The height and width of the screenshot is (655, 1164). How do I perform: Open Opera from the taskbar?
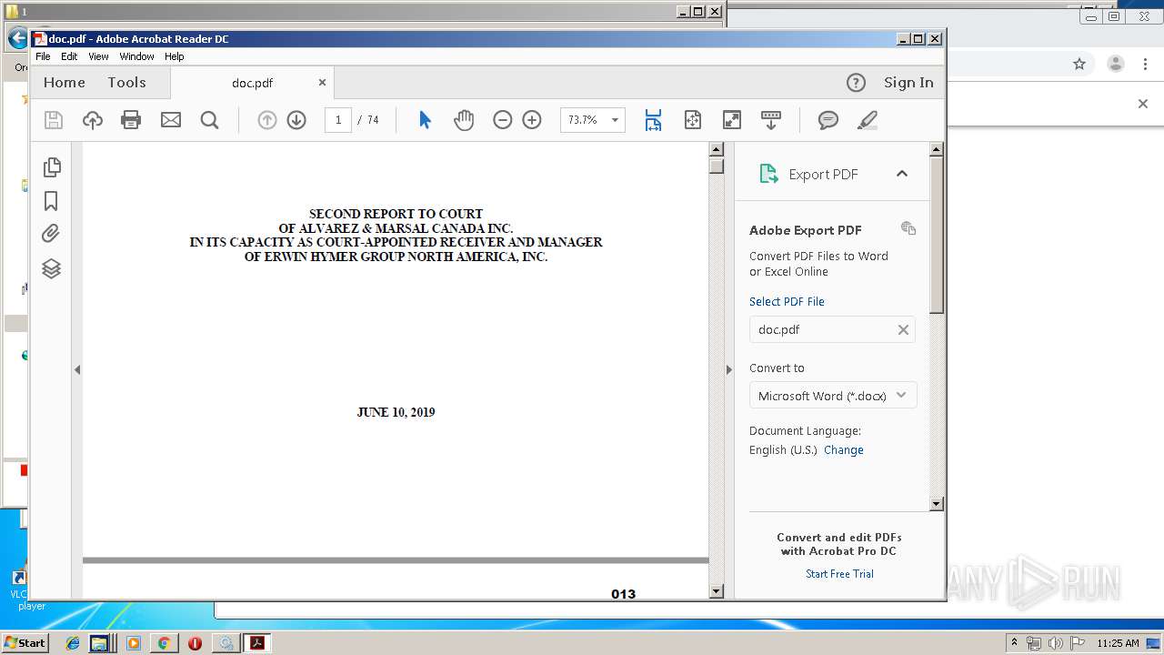pos(195,643)
